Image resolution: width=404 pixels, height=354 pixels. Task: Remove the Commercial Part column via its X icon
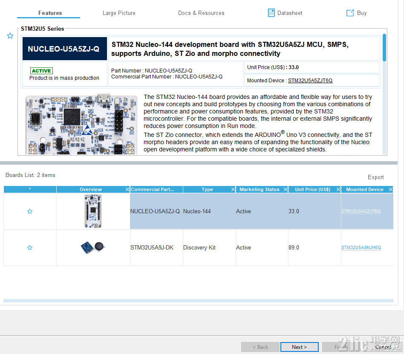click(x=180, y=189)
